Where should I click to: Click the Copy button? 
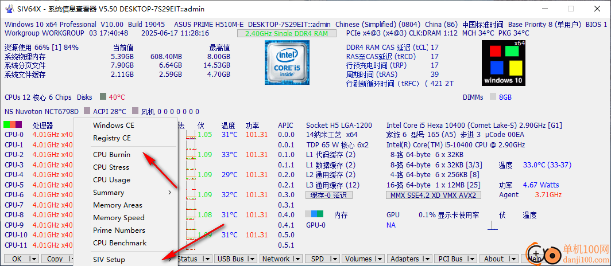tap(55, 259)
